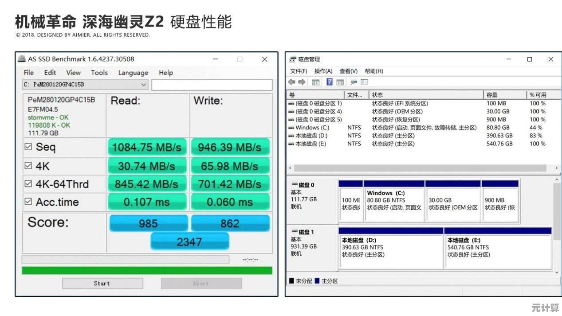Click the AS SSD Benchmark title bar icon
Image resolution: width=562 pixels, height=316 pixels.
(22, 59)
